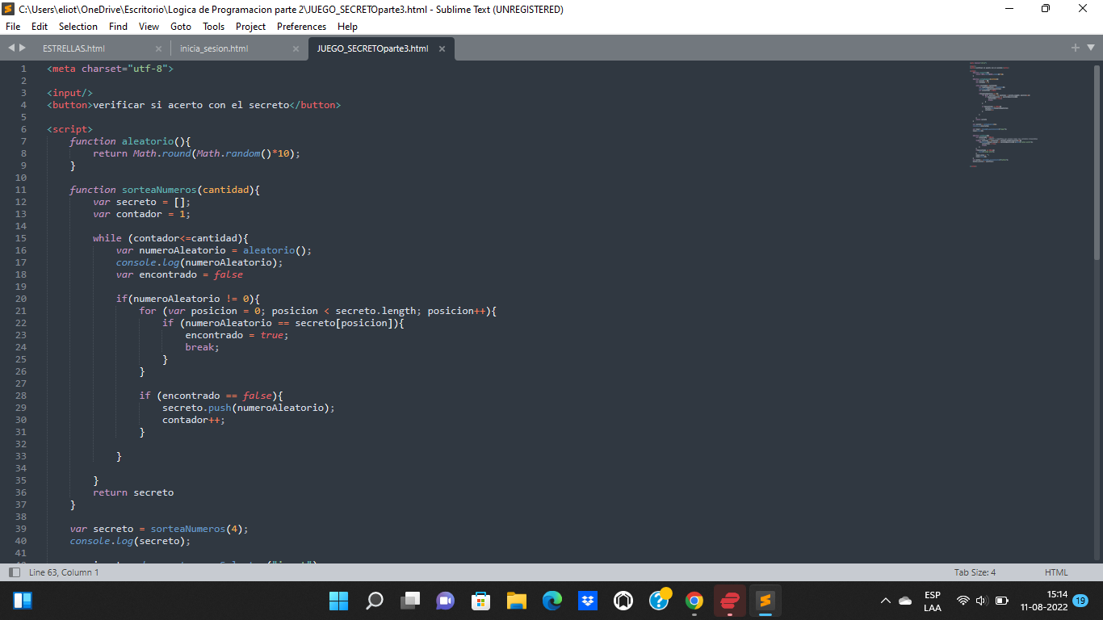Open the Get Help question-mark app
1103x620 pixels.
(659, 601)
